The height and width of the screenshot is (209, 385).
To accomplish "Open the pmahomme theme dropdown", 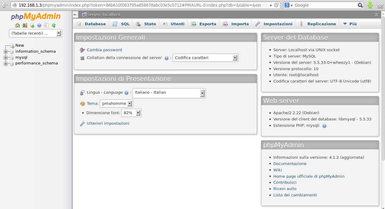I will (116, 104).
